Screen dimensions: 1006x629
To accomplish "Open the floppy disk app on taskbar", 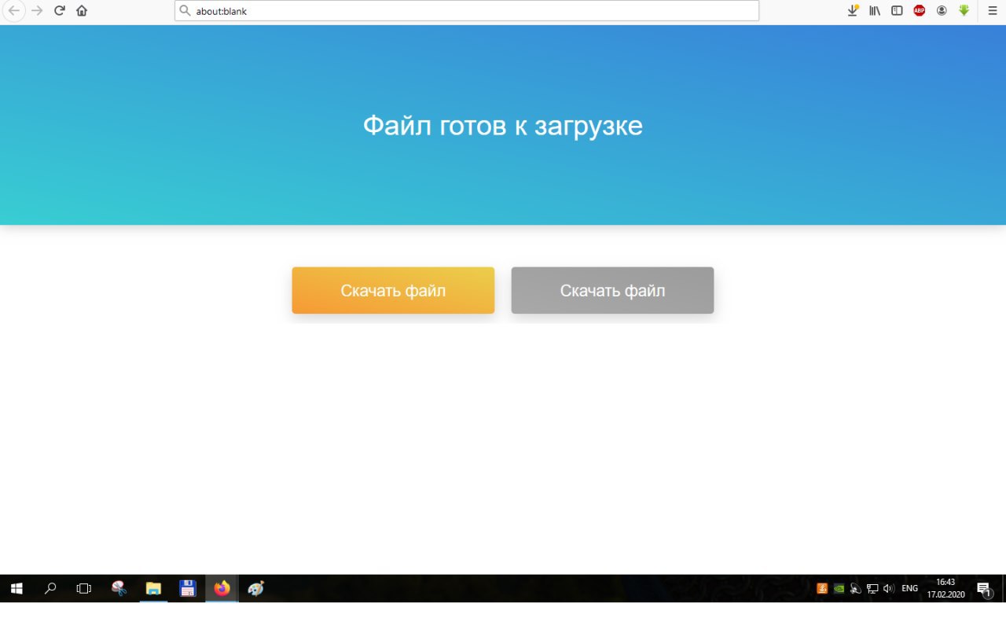I will [x=187, y=588].
